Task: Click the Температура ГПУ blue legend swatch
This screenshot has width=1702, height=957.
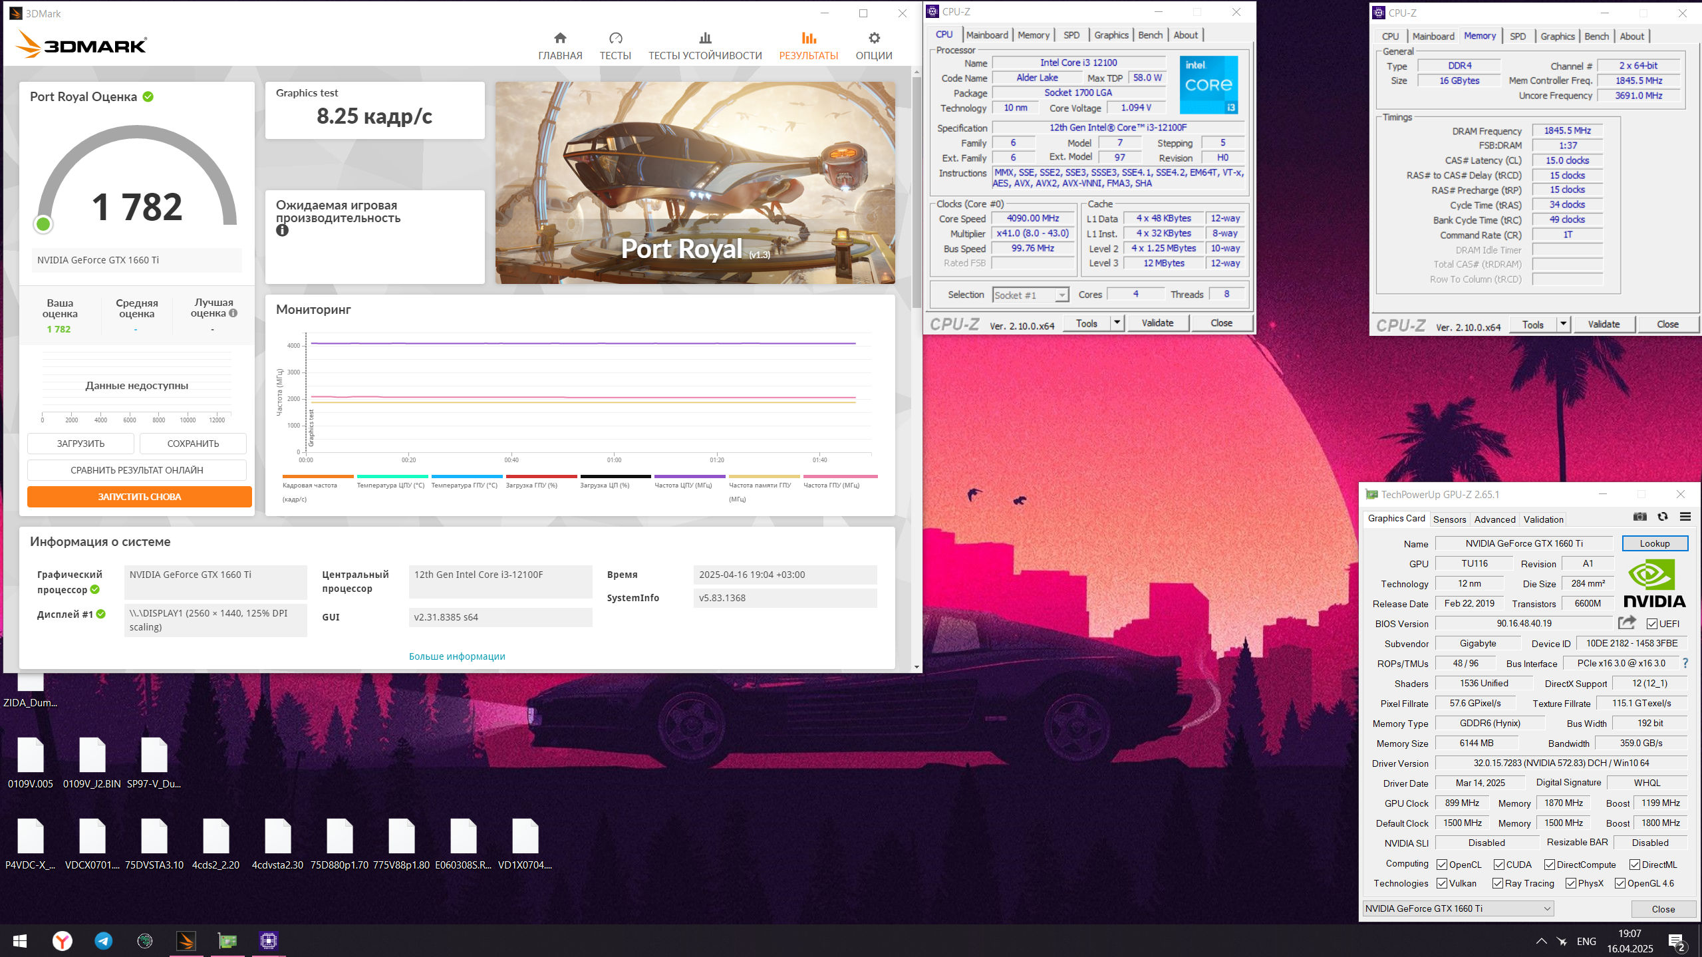Action: [467, 476]
